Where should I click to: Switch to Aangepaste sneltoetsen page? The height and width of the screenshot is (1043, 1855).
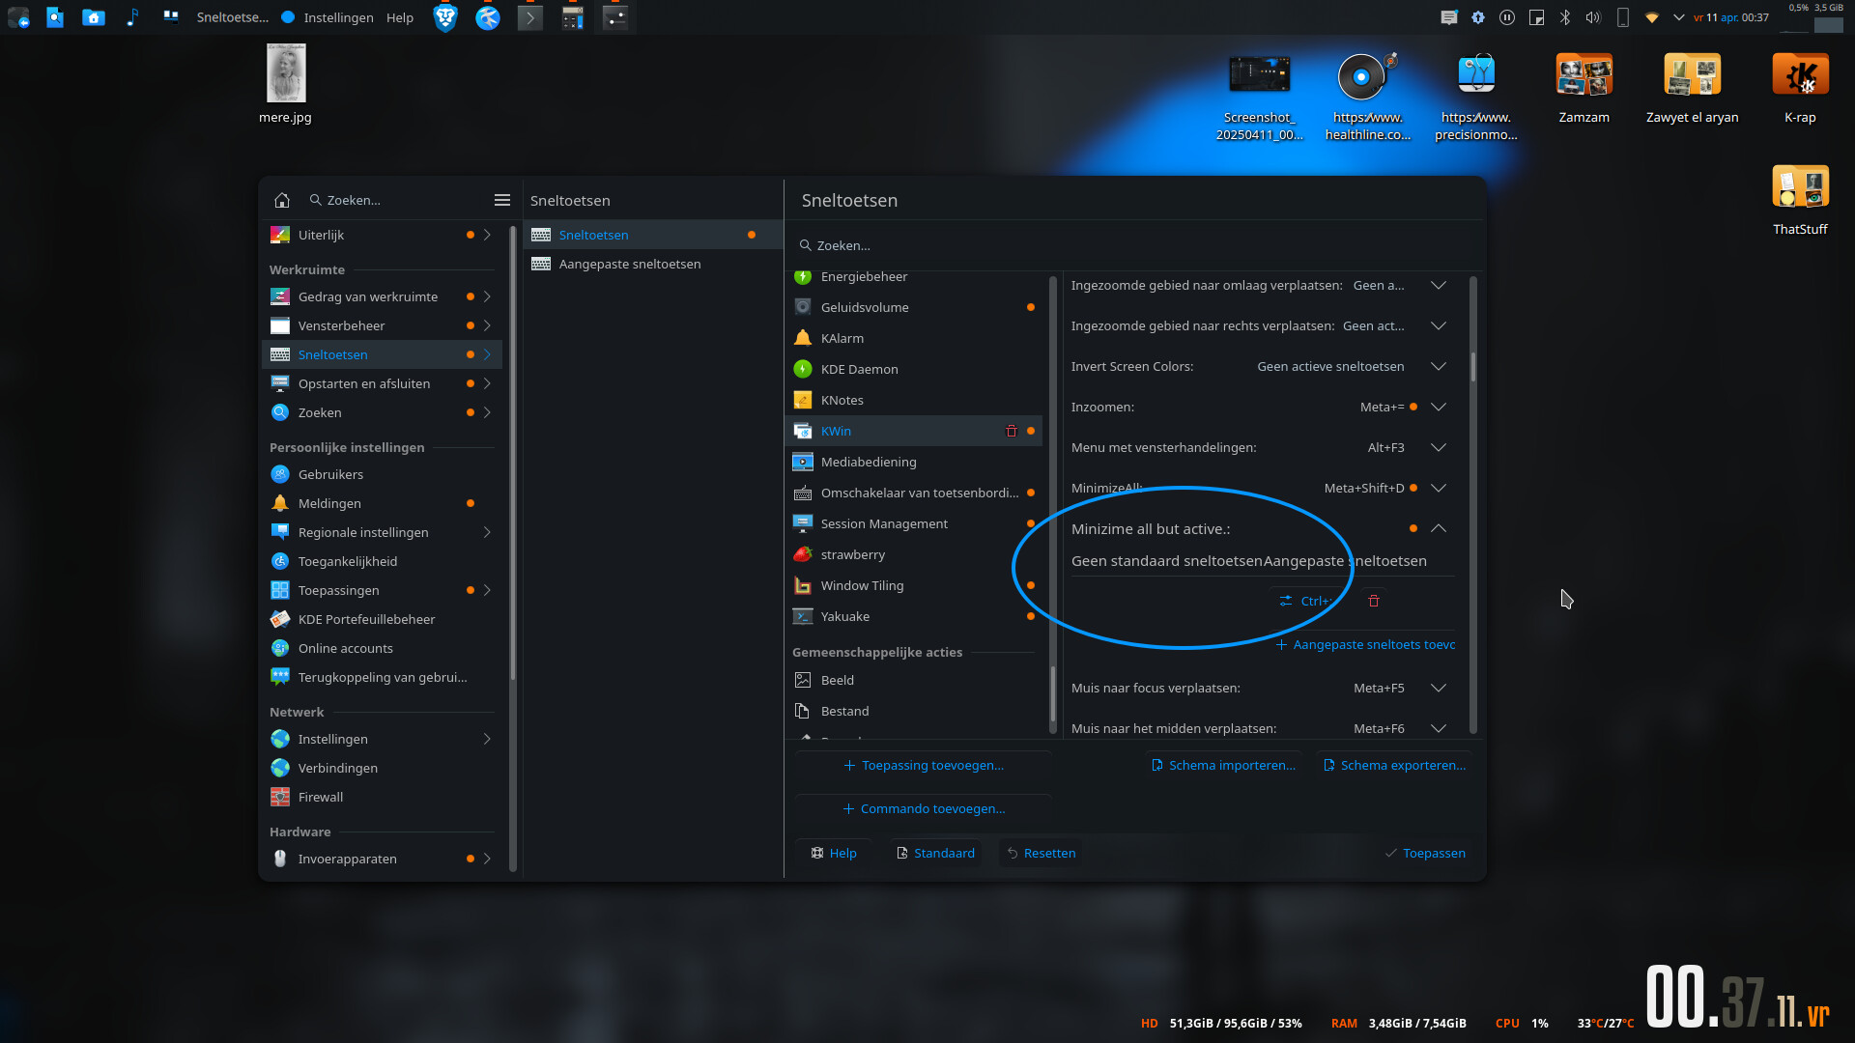tap(653, 264)
